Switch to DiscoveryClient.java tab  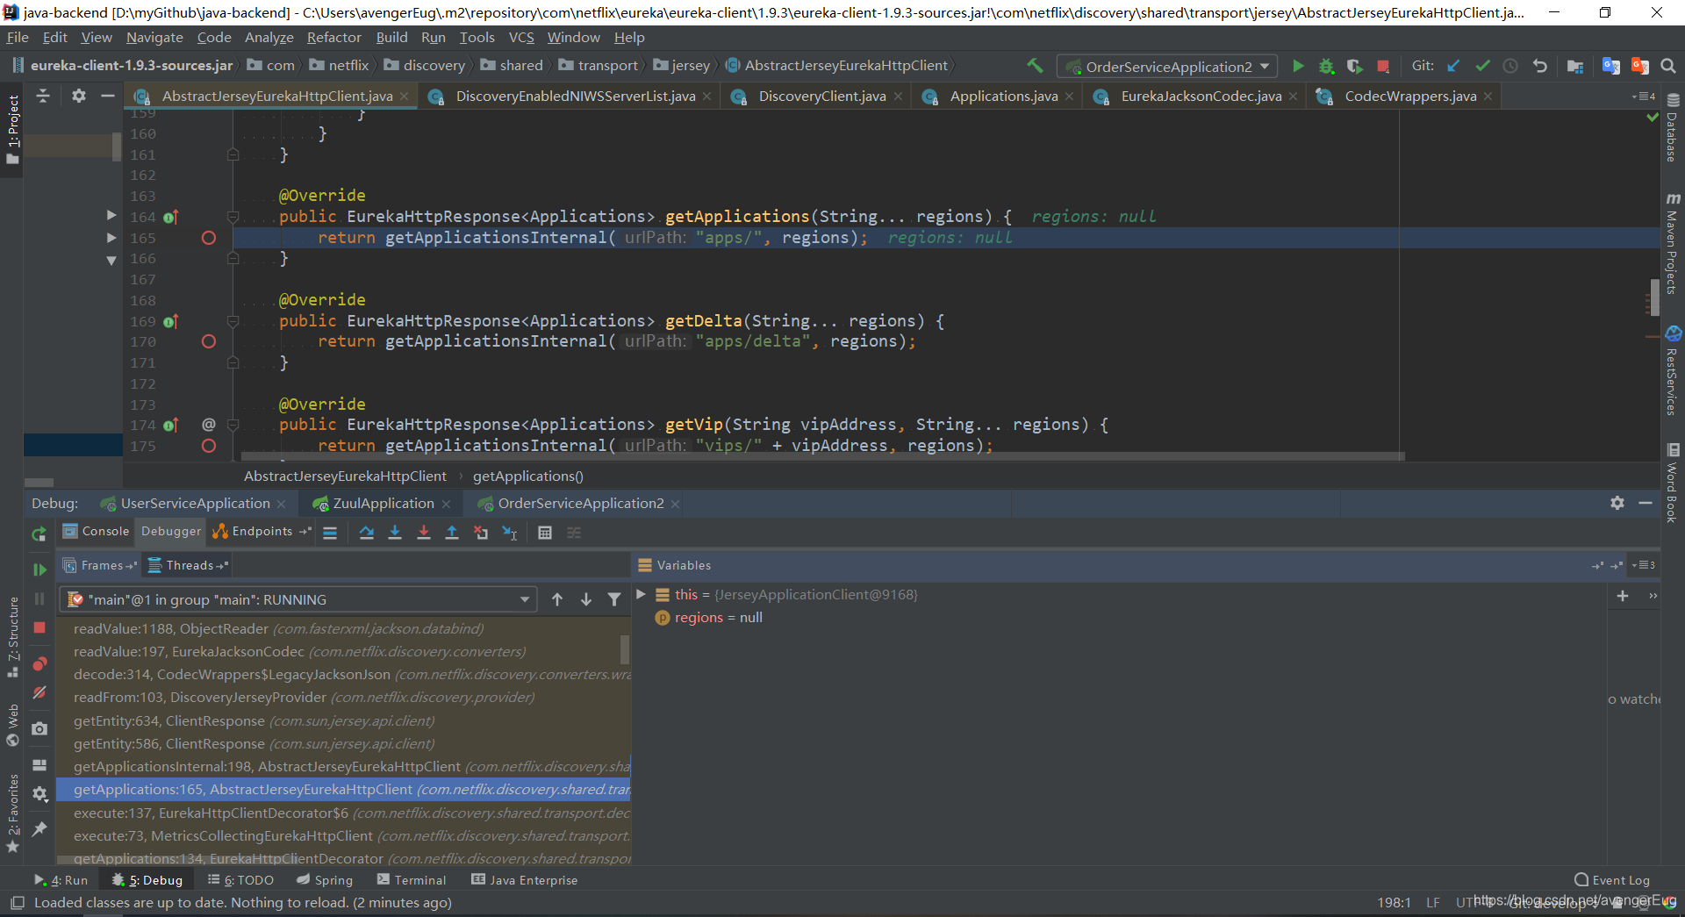822,96
